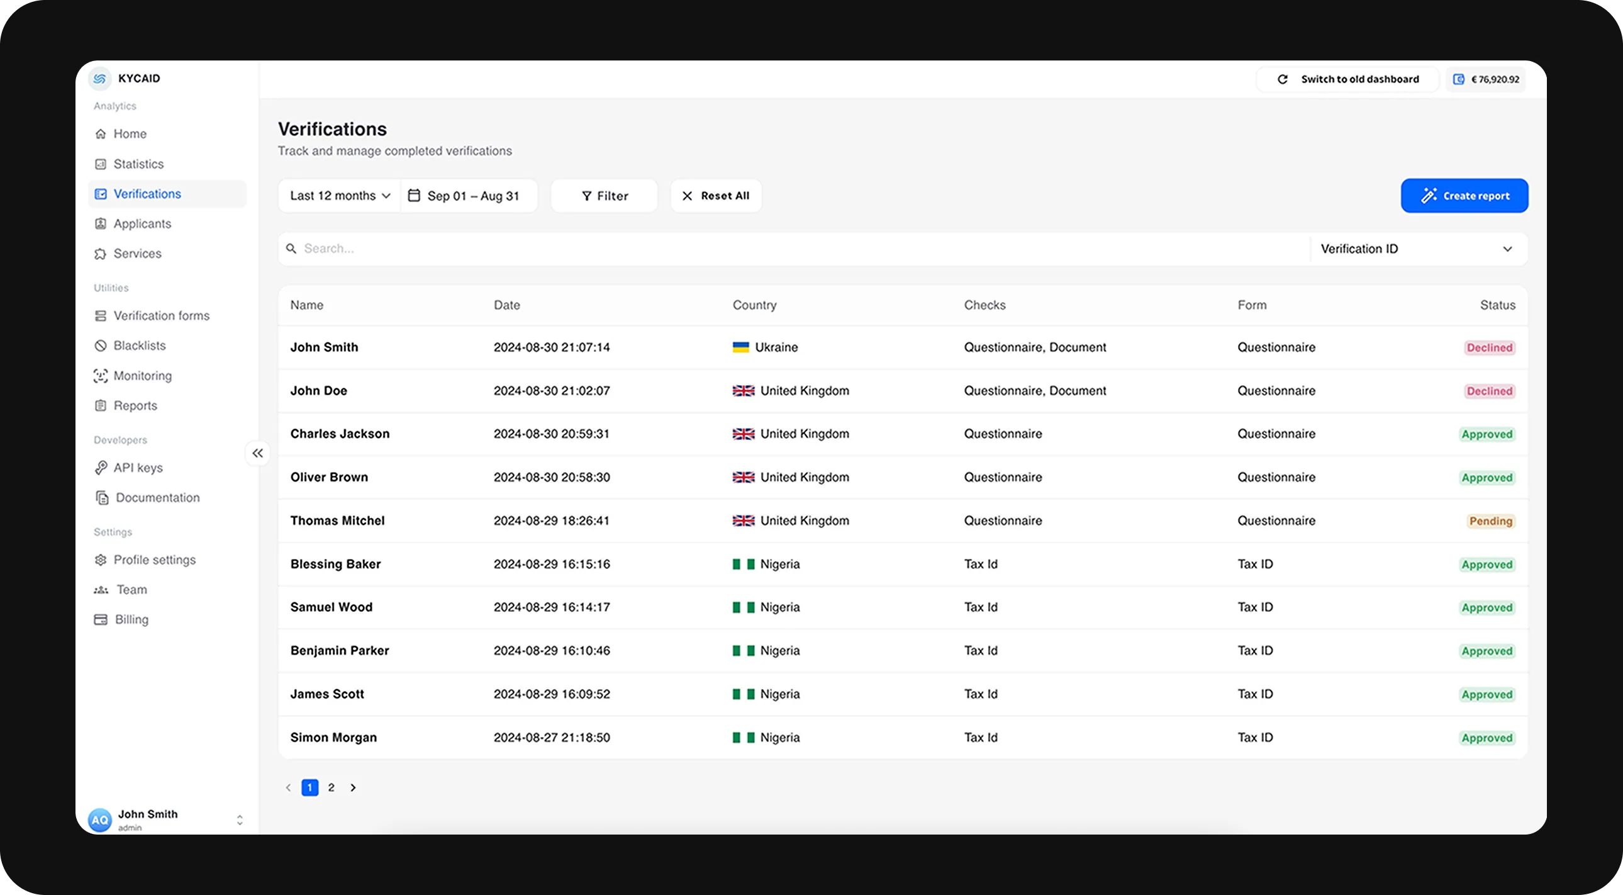Screen dimensions: 1623x895
Task: Collapse sidebar with double chevron icon
Action: 258,453
